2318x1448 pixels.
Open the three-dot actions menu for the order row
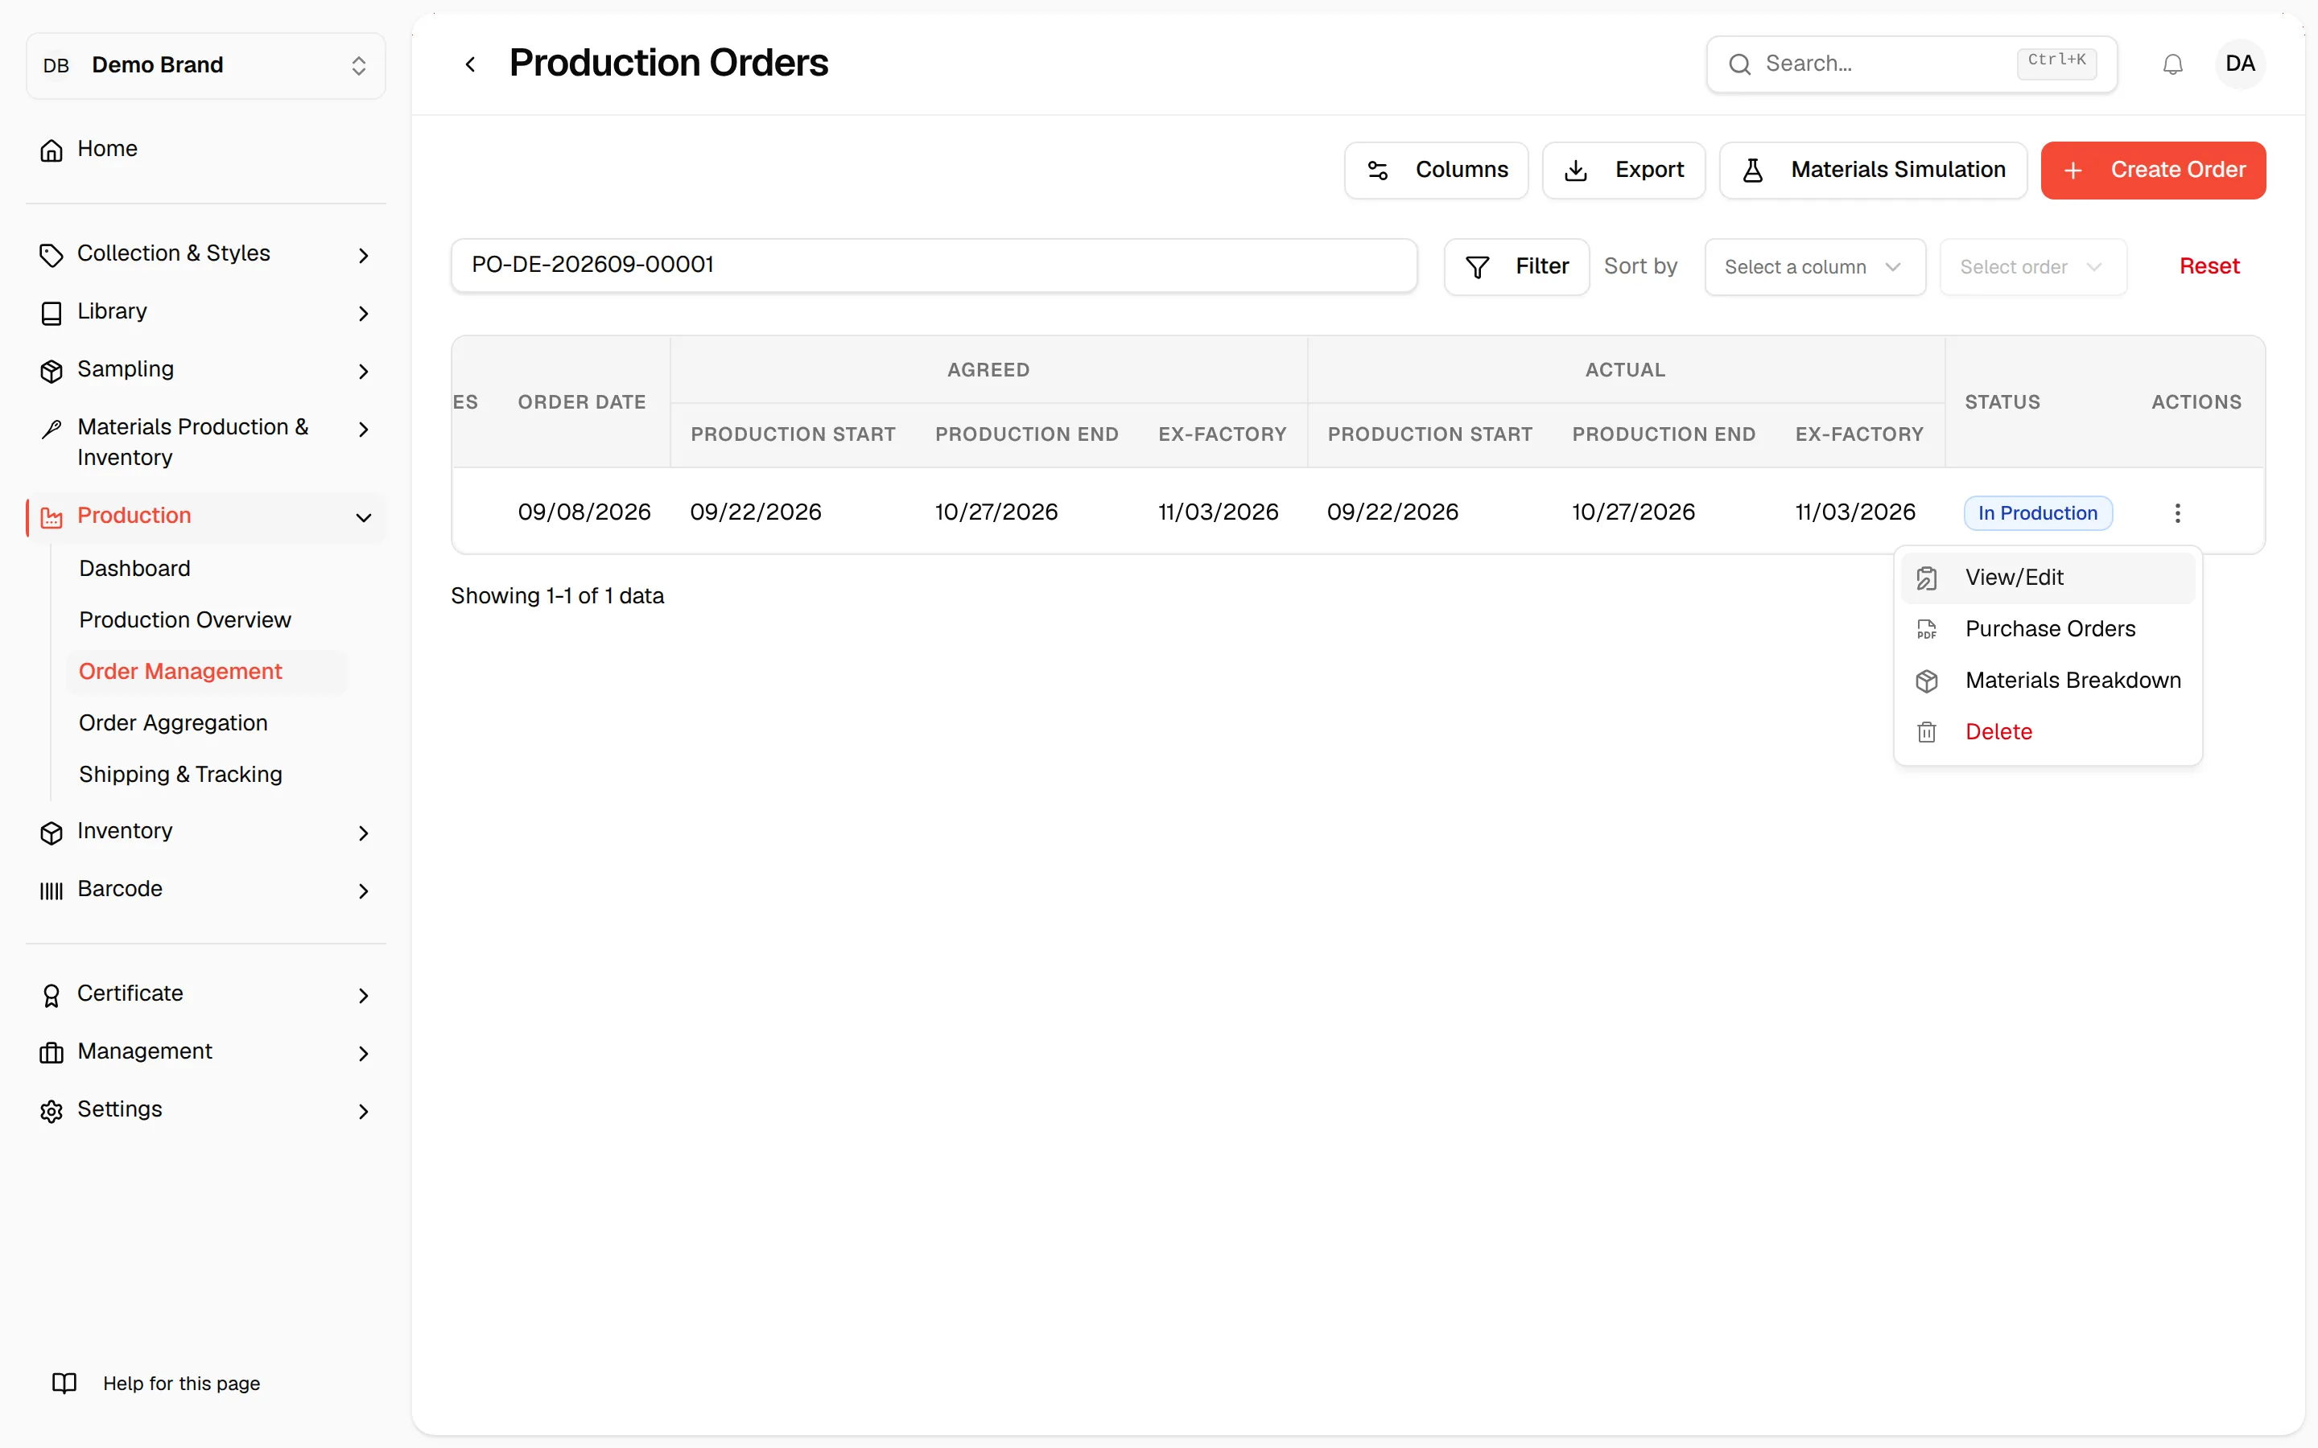pyautogui.click(x=2177, y=513)
